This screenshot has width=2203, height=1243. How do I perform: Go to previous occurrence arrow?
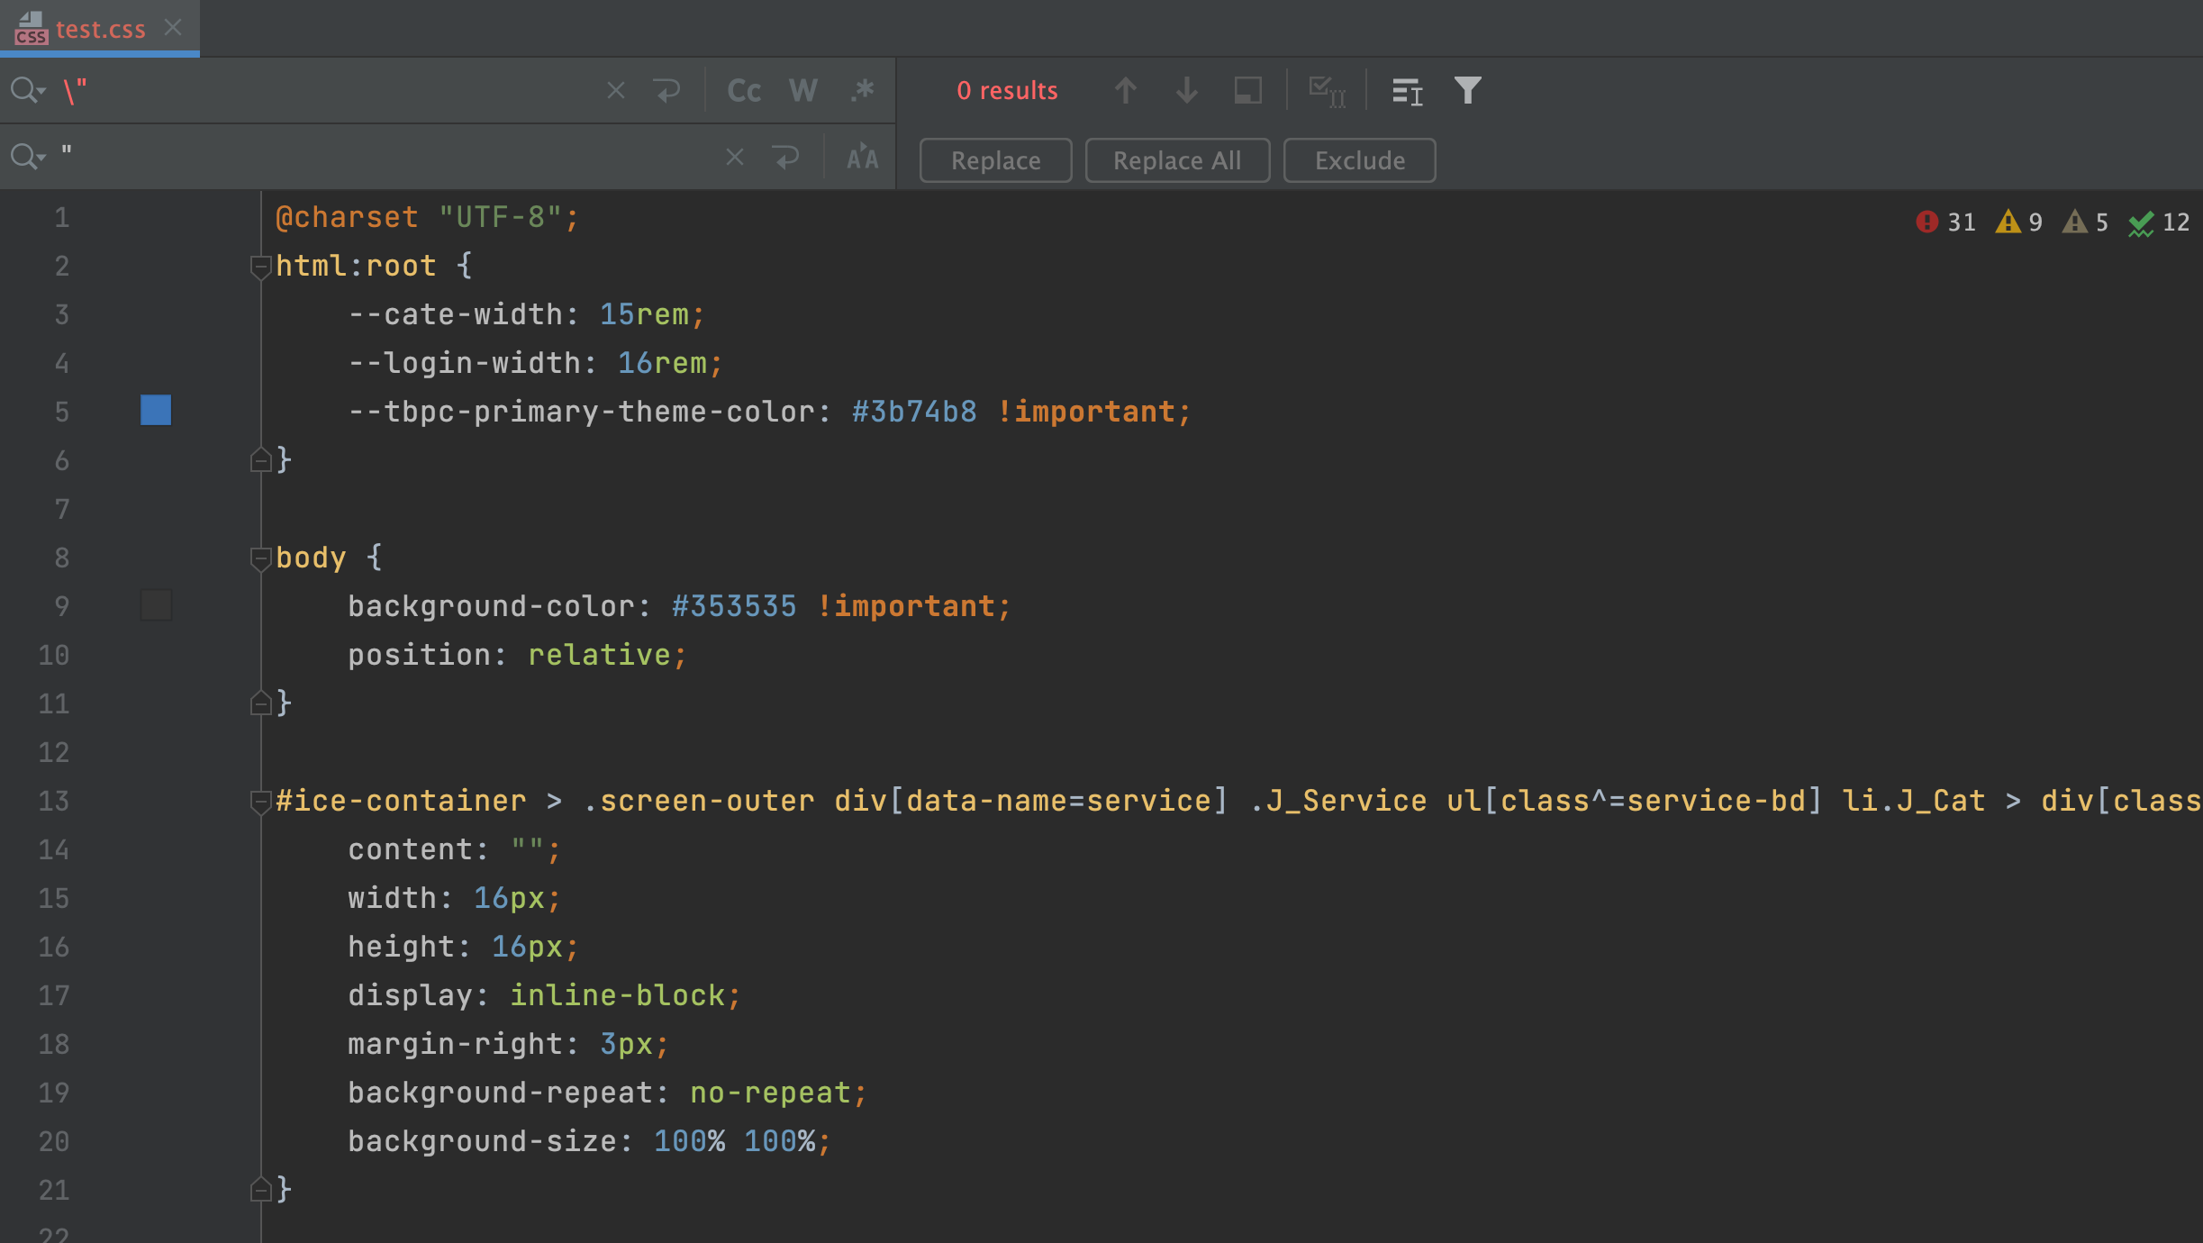pos(1126,90)
